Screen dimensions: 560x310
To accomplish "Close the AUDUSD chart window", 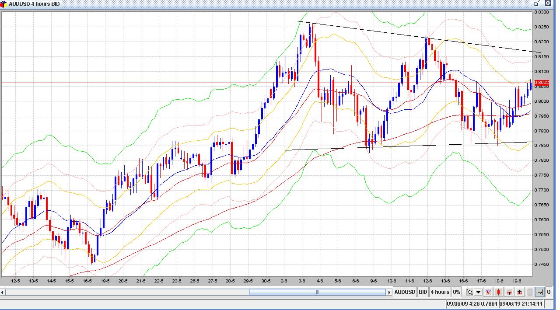I will (548, 3).
